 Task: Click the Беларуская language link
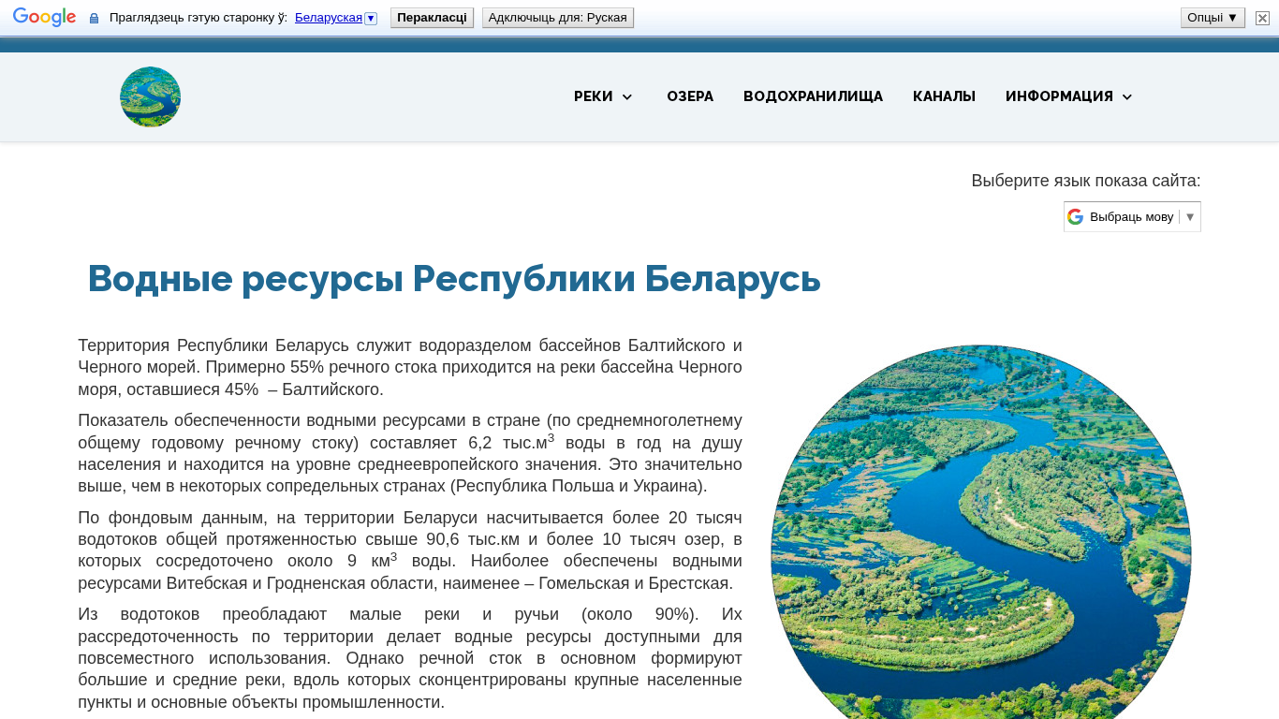[x=329, y=18]
